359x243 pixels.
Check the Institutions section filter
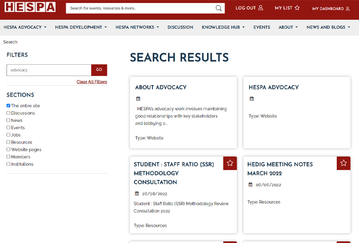tap(8, 164)
